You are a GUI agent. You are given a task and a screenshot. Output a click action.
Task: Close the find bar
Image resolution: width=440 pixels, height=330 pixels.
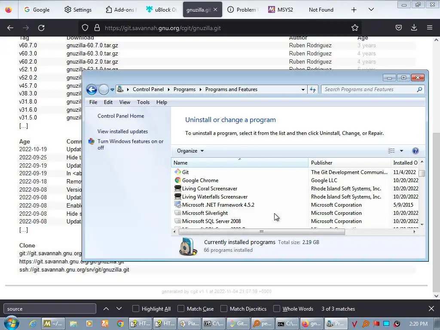(431, 309)
